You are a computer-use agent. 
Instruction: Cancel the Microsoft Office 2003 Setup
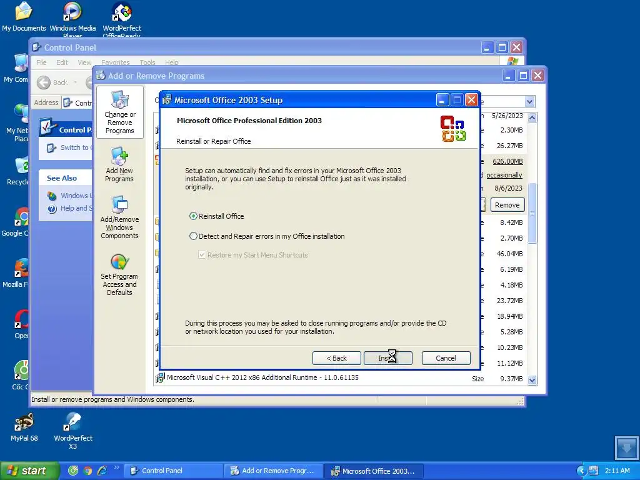446,358
